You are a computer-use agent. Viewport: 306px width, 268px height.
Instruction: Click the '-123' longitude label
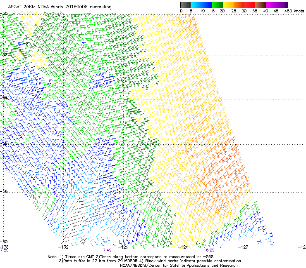point(243,247)
